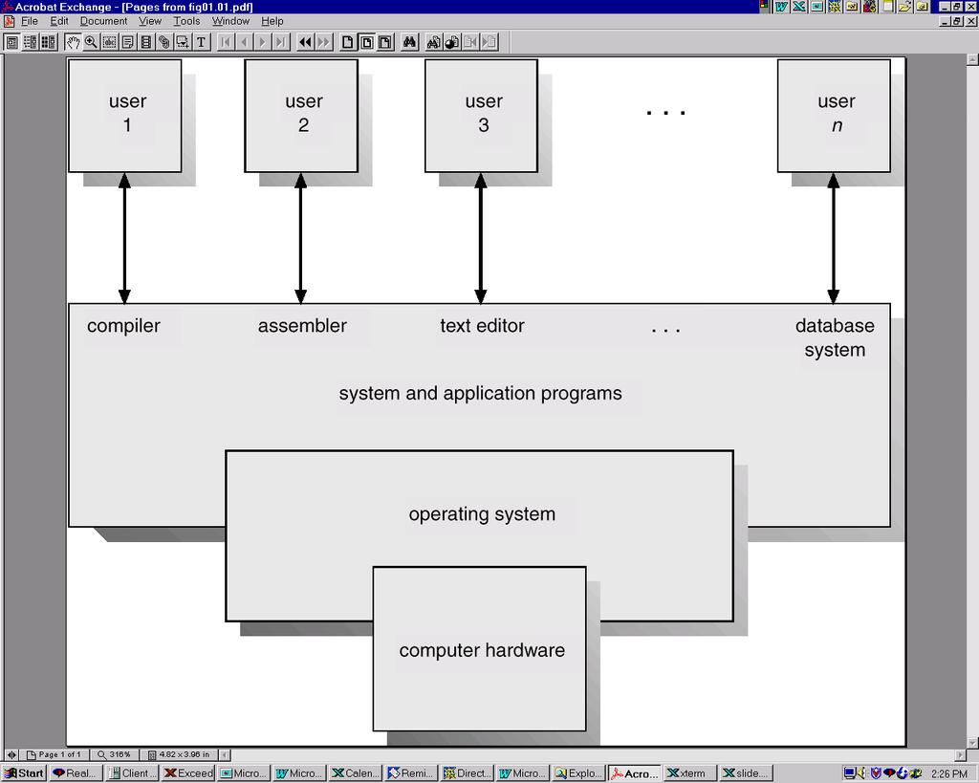Switch to xterm taskbar button
The image size is (979, 783).
pos(690,773)
